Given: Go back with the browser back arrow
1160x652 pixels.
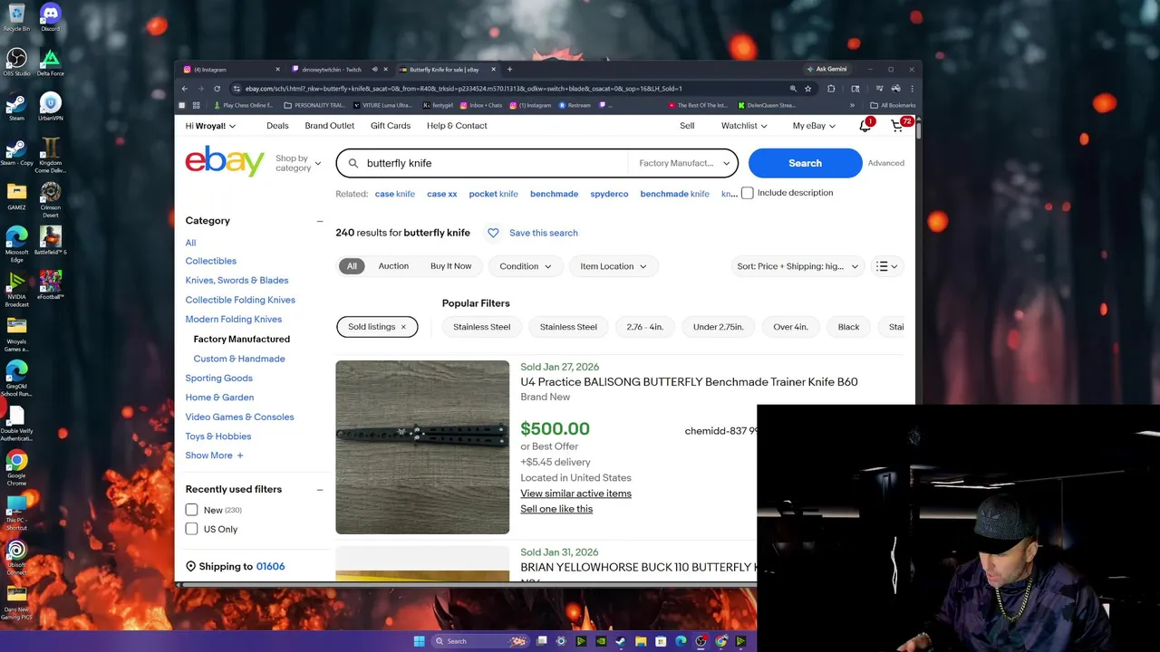Looking at the screenshot, I should coord(184,89).
